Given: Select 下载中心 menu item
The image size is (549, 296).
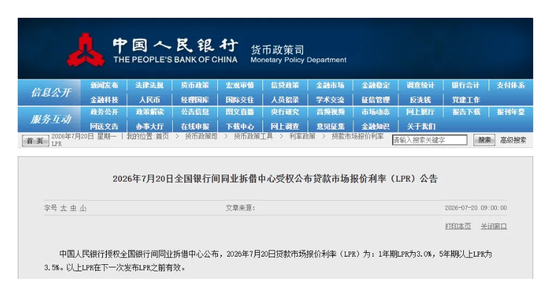Looking at the screenshot, I should coord(240,126).
